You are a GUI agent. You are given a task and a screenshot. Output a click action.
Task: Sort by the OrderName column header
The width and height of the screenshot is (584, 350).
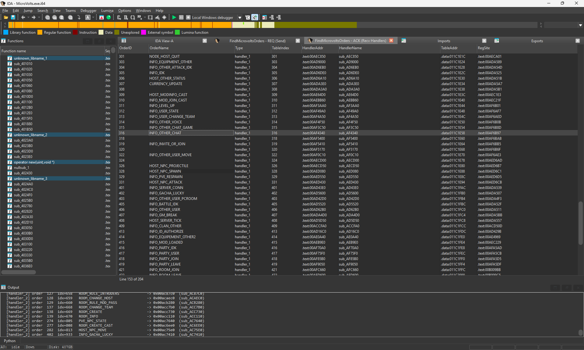pos(159,48)
